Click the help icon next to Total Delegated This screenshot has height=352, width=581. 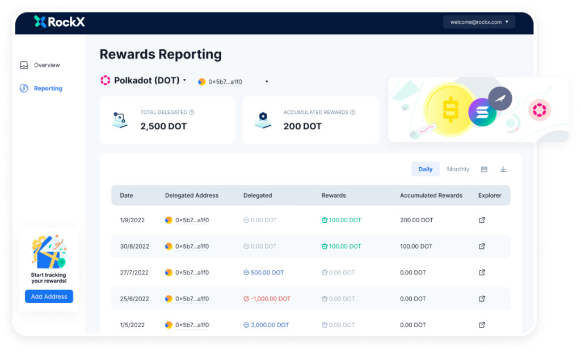point(192,112)
